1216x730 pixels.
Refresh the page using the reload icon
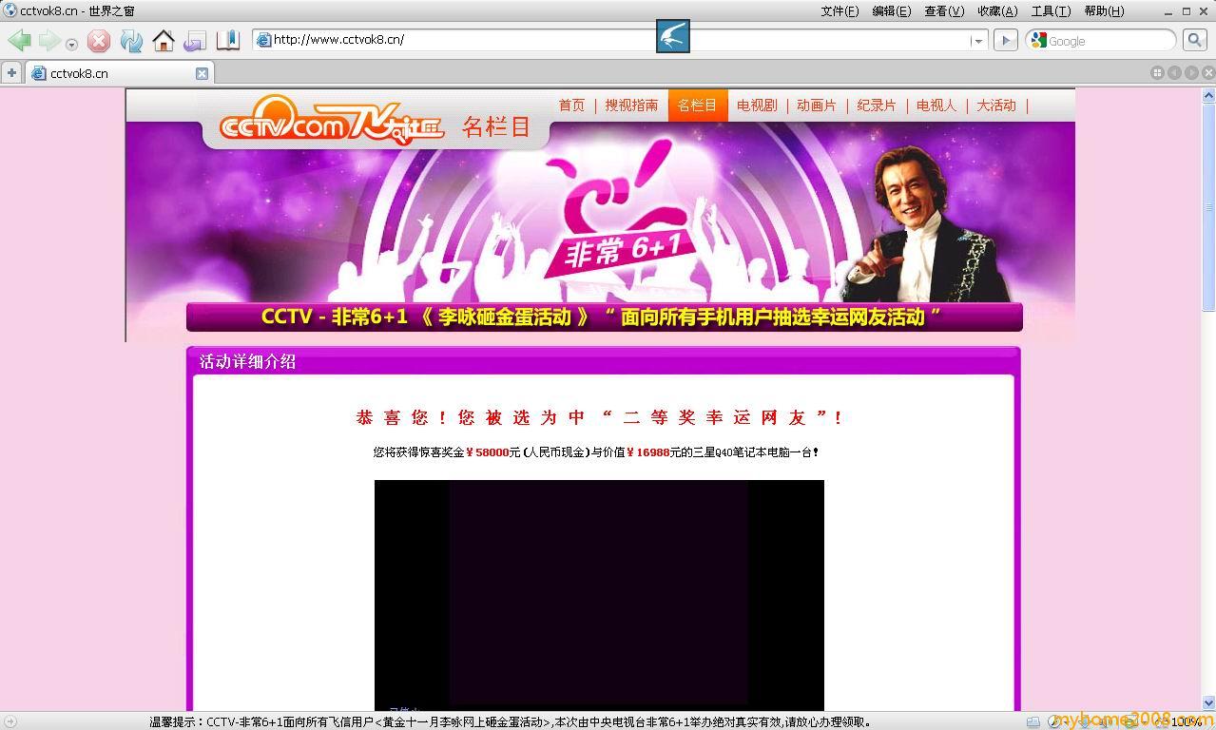coord(131,41)
